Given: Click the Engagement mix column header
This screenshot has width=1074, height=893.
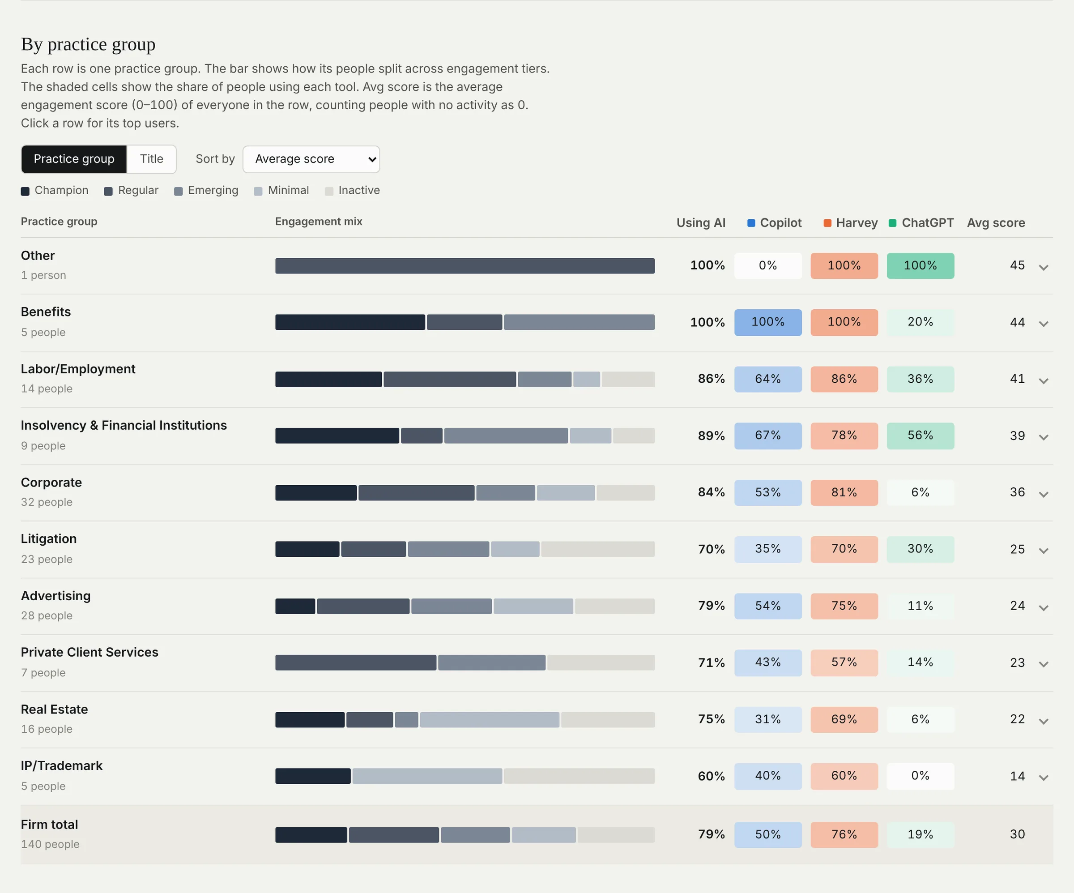Looking at the screenshot, I should click(x=319, y=222).
